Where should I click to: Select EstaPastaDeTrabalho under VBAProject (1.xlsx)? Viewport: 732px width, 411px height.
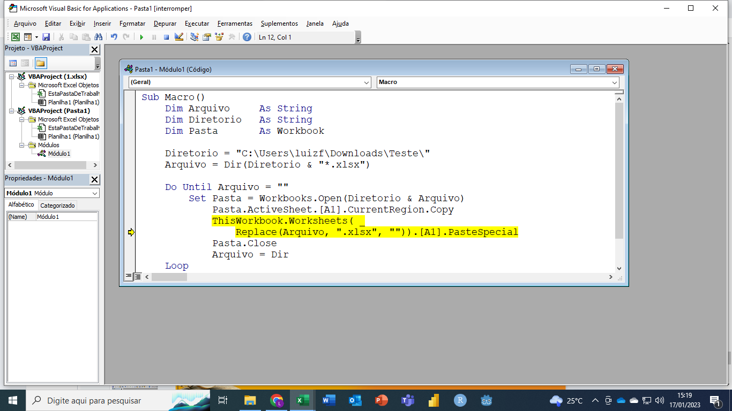click(x=73, y=94)
